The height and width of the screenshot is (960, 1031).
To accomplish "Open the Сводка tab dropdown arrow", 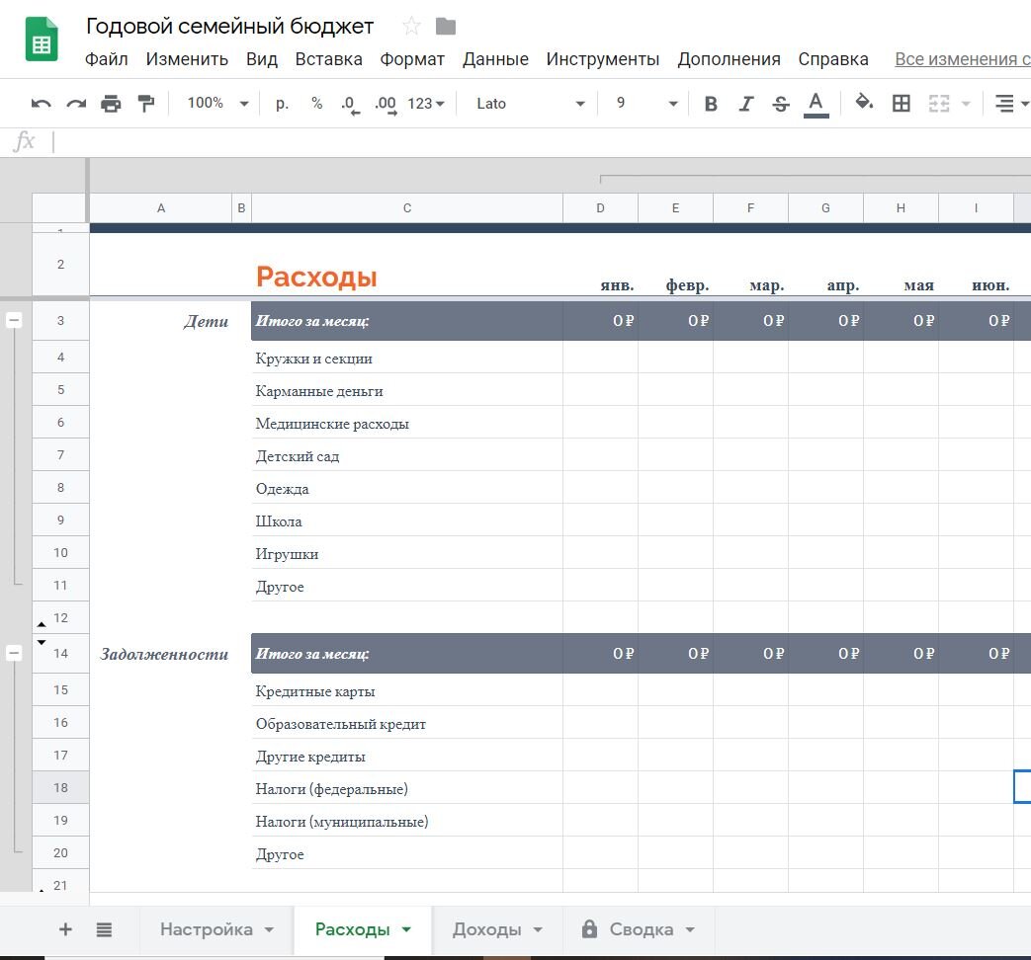I will pyautogui.click(x=690, y=929).
